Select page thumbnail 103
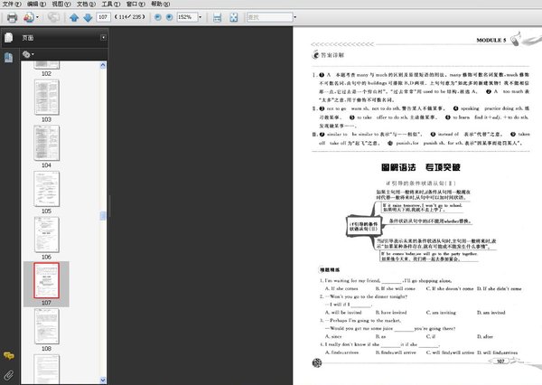Screen dimensions: 542x385 click(x=47, y=98)
